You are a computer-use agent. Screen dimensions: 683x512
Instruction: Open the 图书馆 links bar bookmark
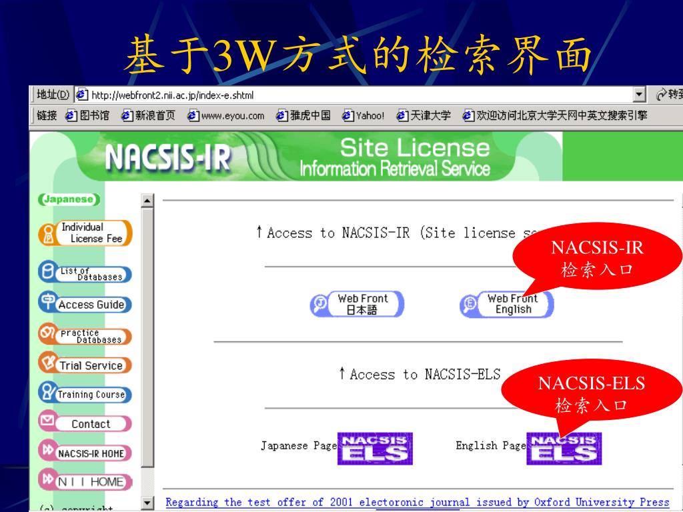87,115
